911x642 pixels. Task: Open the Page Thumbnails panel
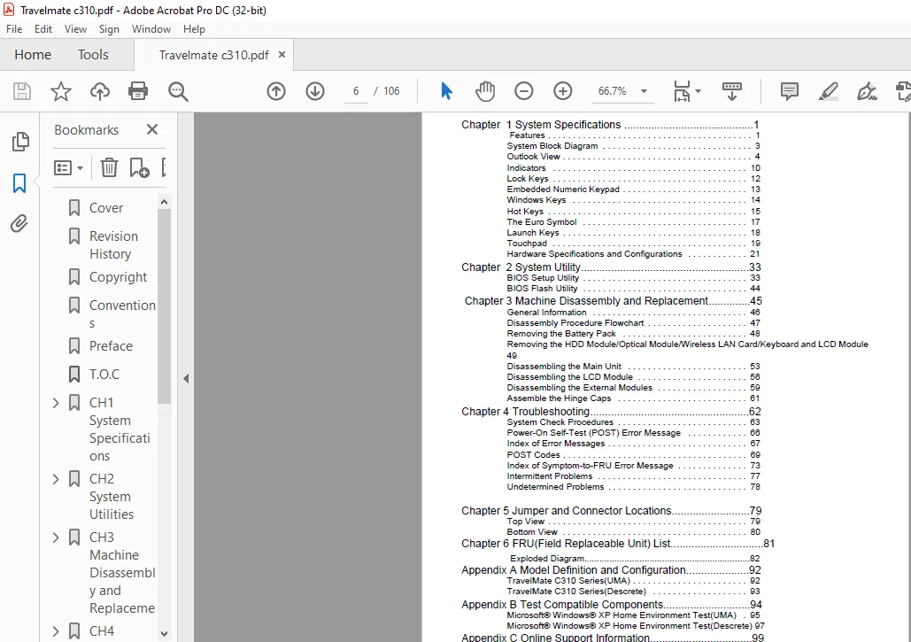20,142
